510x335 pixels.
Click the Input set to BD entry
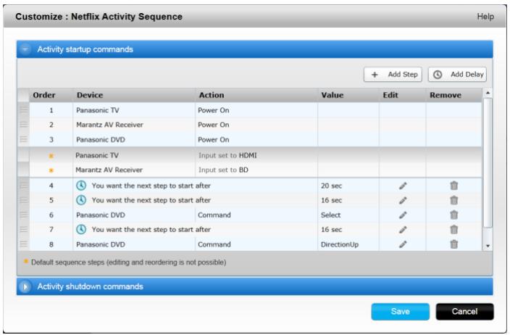[x=223, y=170]
